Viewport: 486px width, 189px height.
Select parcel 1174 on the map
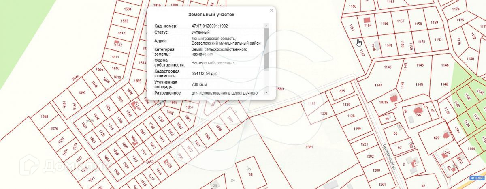456,9
